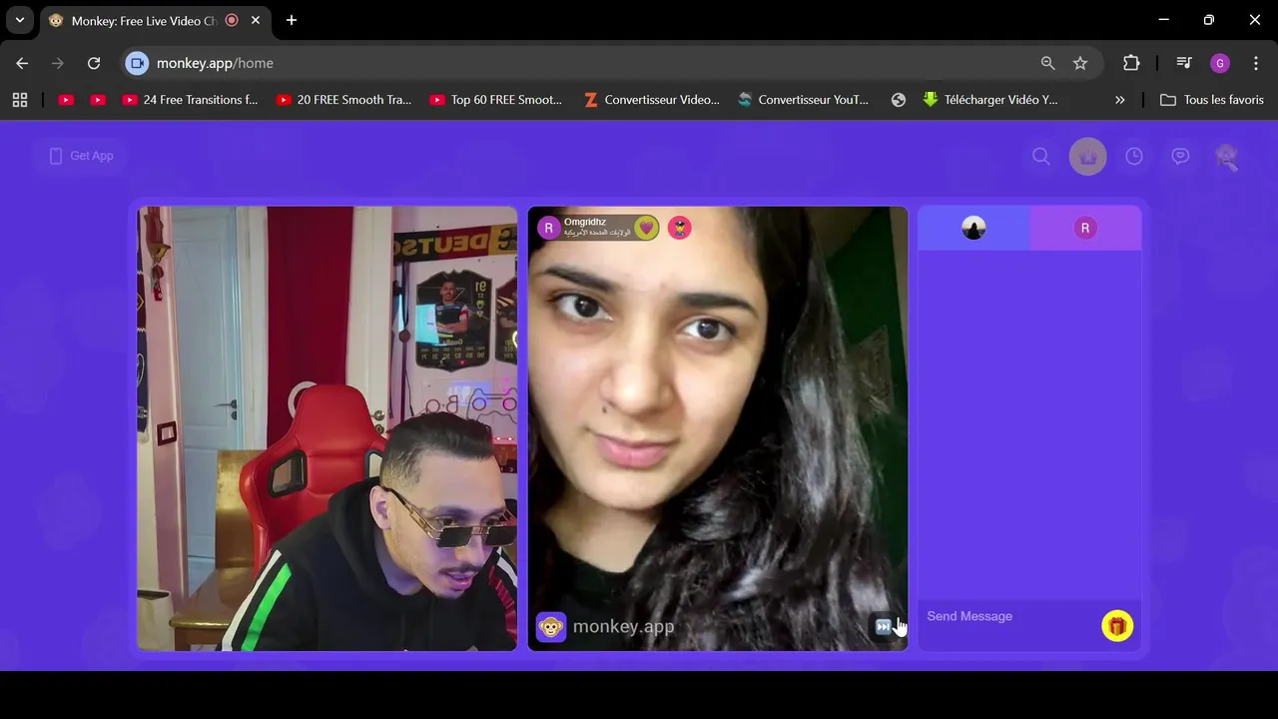
Task: Switch to the R user chat tab
Action: pos(1085,228)
